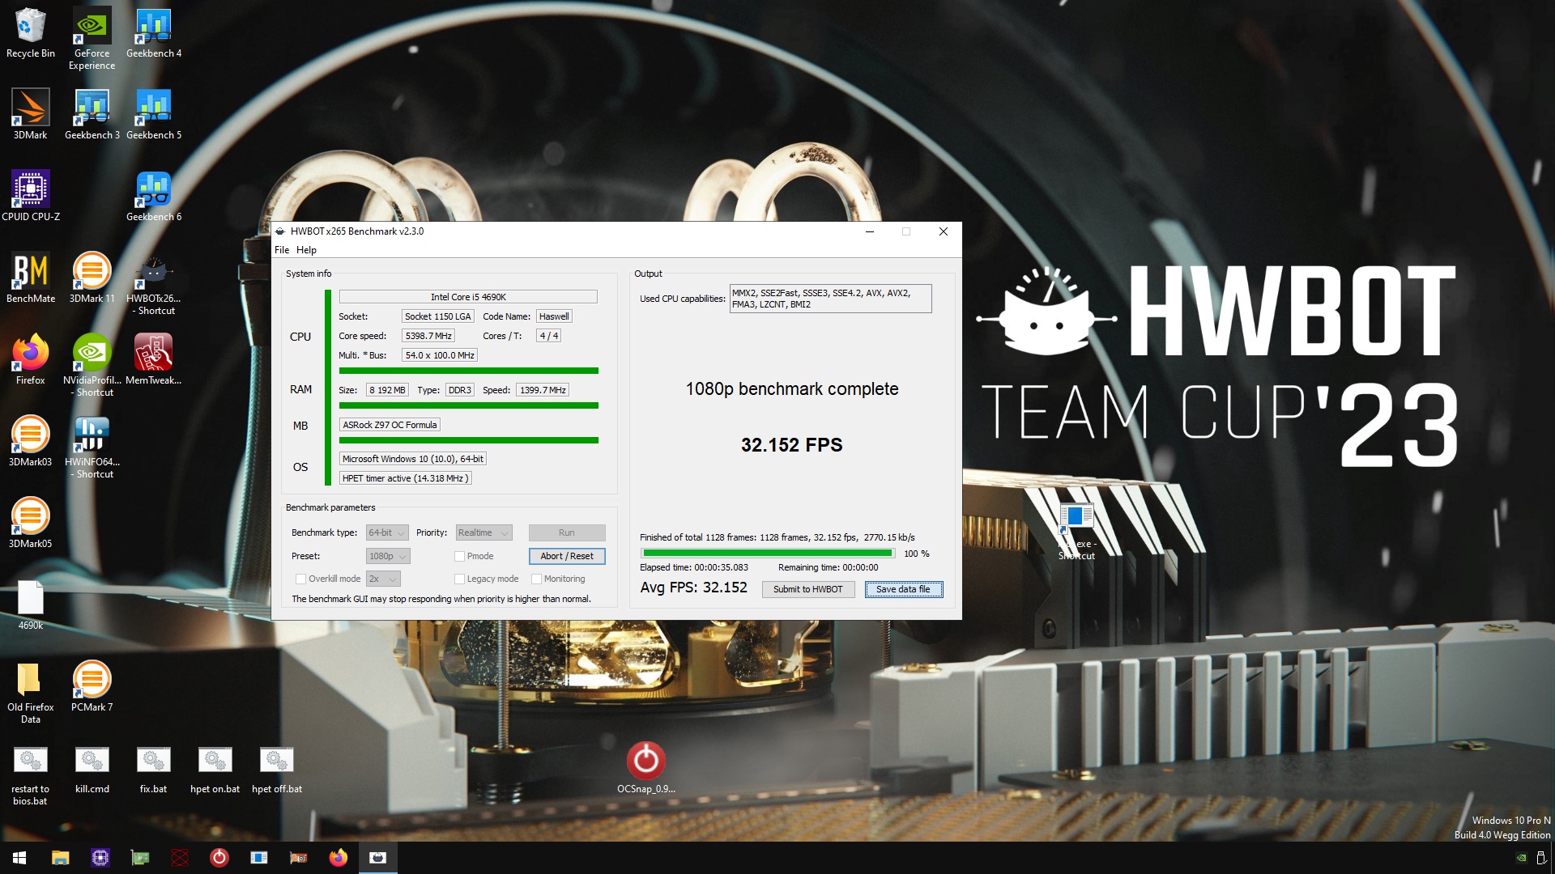
Task: Open CPU-Z from the taskbar
Action: click(x=100, y=858)
